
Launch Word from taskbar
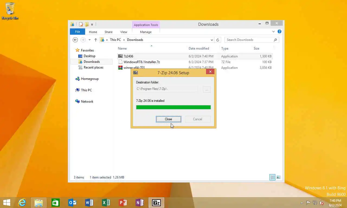tap(89, 203)
